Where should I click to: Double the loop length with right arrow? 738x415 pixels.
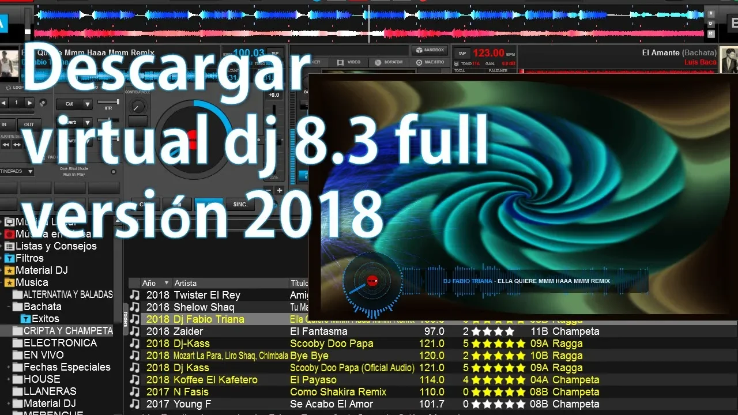pos(29,103)
